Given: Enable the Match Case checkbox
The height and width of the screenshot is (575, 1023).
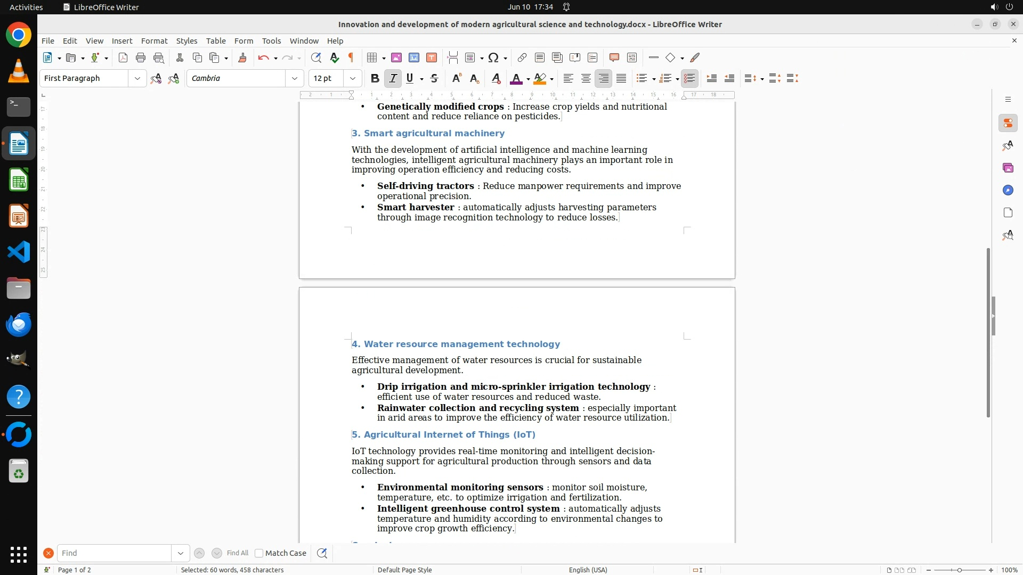Looking at the screenshot, I should 259,553.
